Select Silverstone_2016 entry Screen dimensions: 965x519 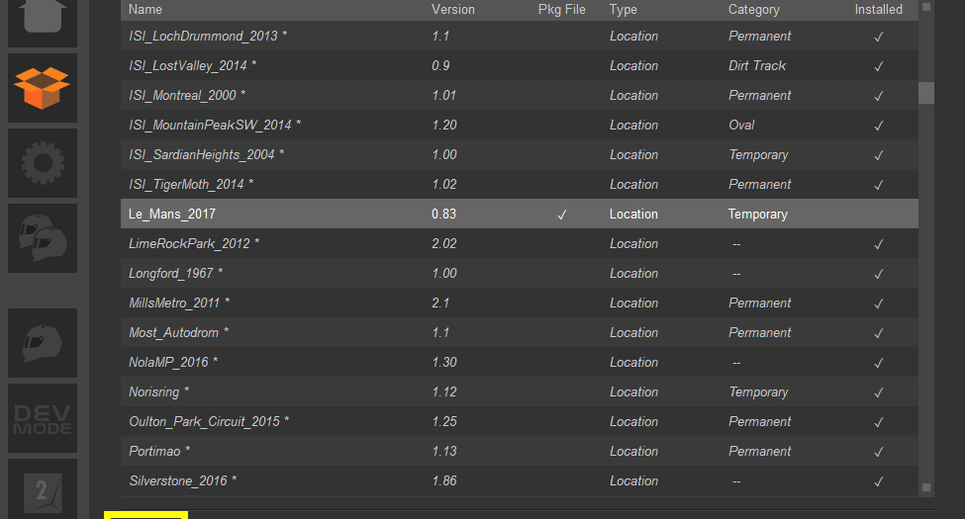pos(520,480)
